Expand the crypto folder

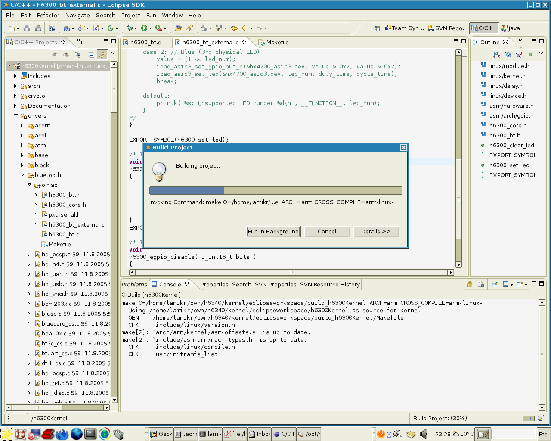[15, 96]
